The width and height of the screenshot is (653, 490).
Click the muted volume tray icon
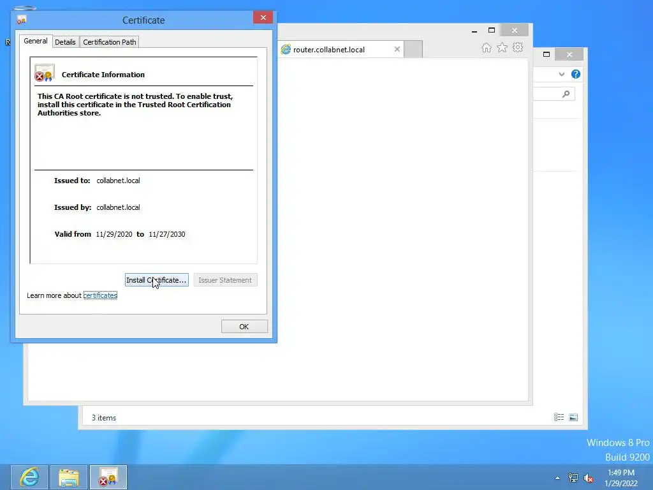coord(589,478)
